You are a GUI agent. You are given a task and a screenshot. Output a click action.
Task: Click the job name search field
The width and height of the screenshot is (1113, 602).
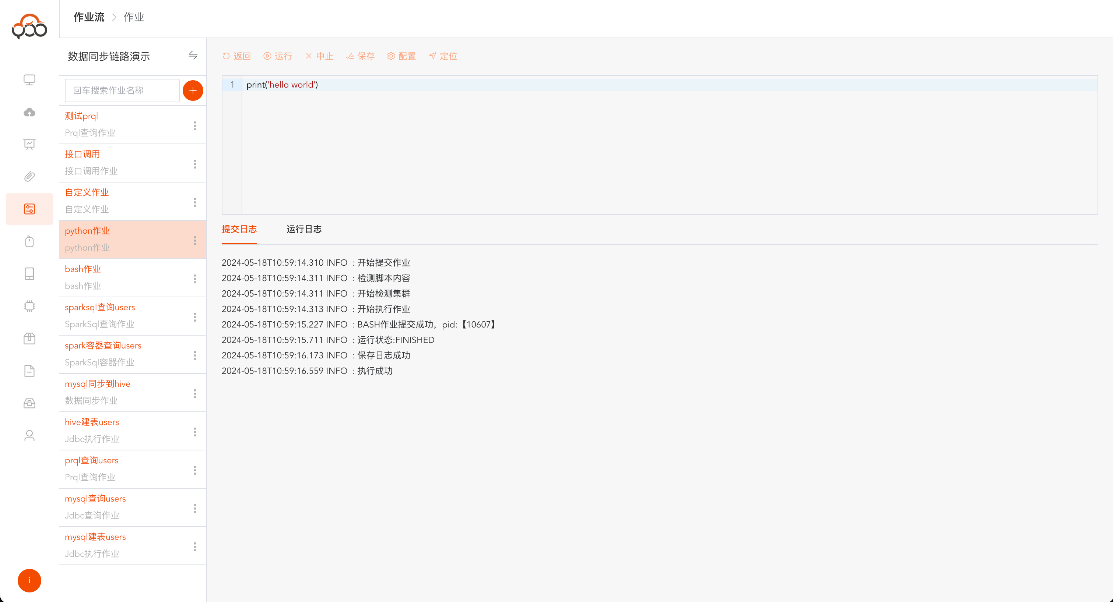[122, 90]
